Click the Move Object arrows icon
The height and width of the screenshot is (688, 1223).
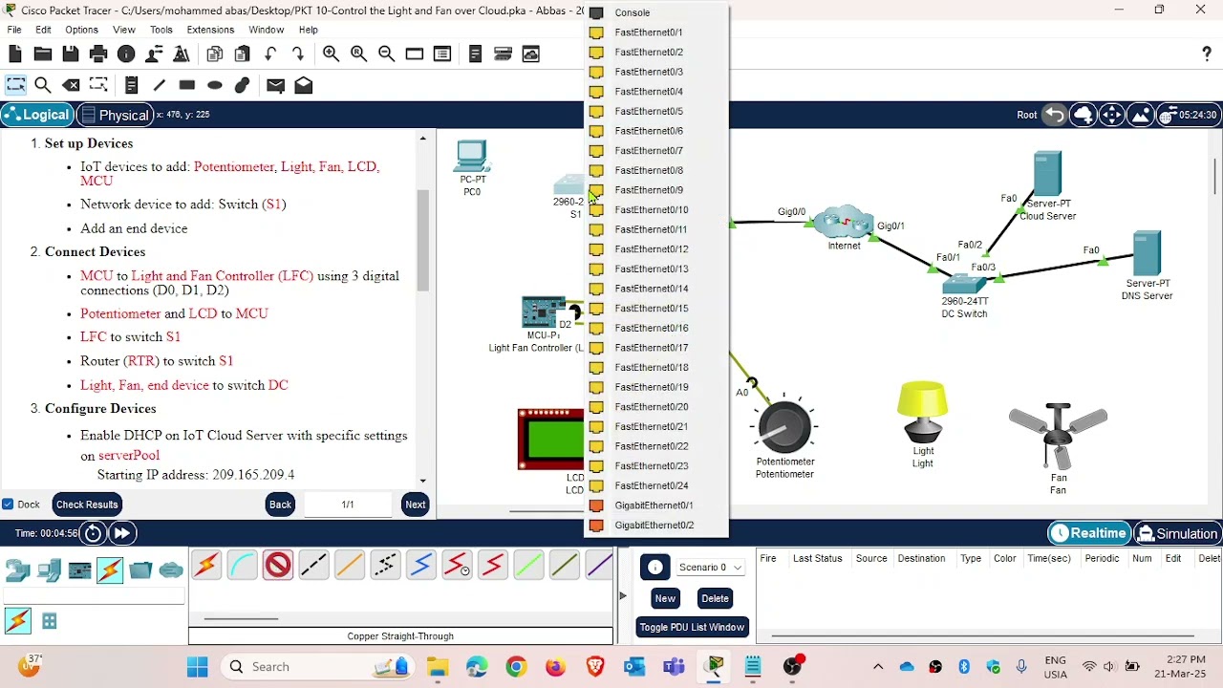[1111, 115]
